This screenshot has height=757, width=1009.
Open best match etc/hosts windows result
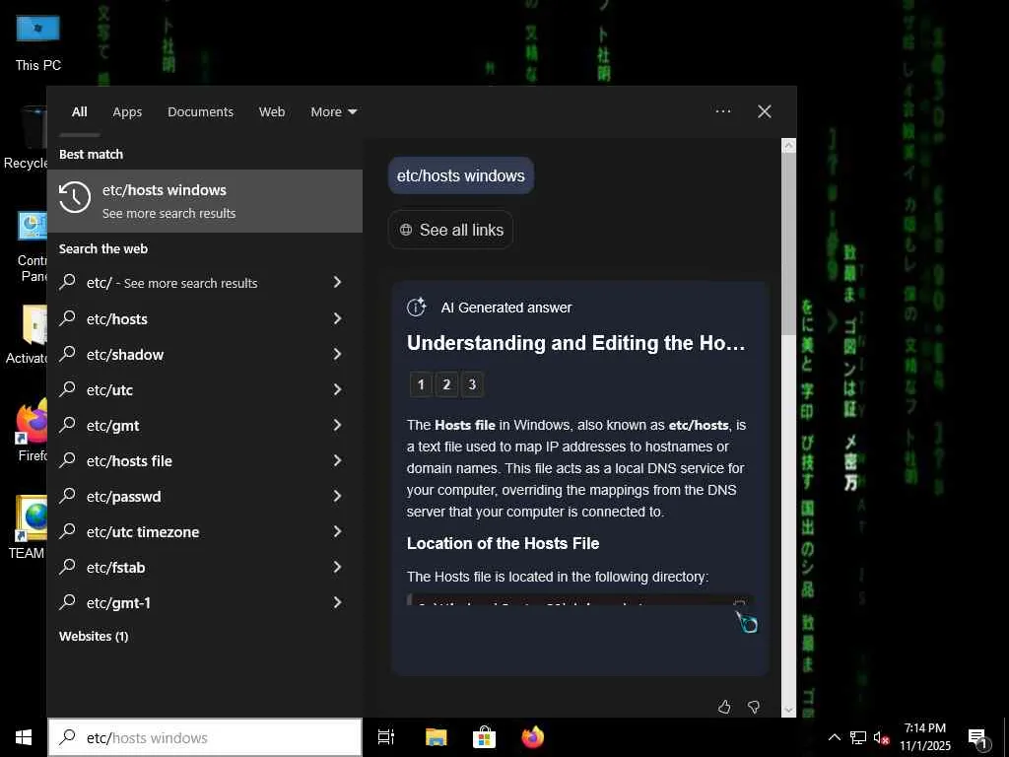[205, 201]
